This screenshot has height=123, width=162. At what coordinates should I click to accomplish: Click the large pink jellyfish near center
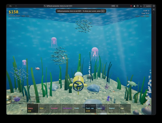pos(95,54)
